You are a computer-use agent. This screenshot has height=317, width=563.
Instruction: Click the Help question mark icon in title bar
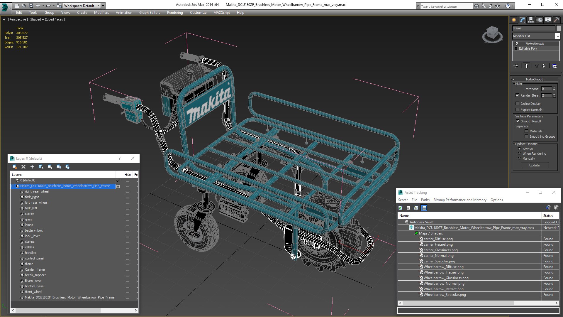coord(508,6)
